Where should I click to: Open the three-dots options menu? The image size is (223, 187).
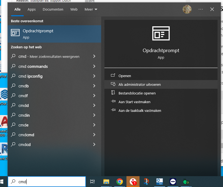tap(201, 9)
